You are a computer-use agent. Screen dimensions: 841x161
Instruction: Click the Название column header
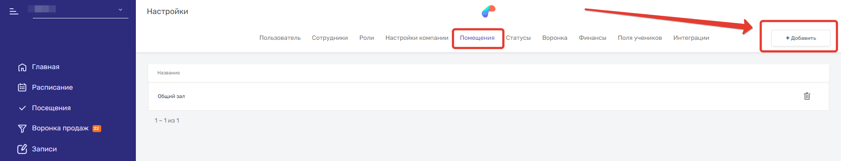coord(169,73)
